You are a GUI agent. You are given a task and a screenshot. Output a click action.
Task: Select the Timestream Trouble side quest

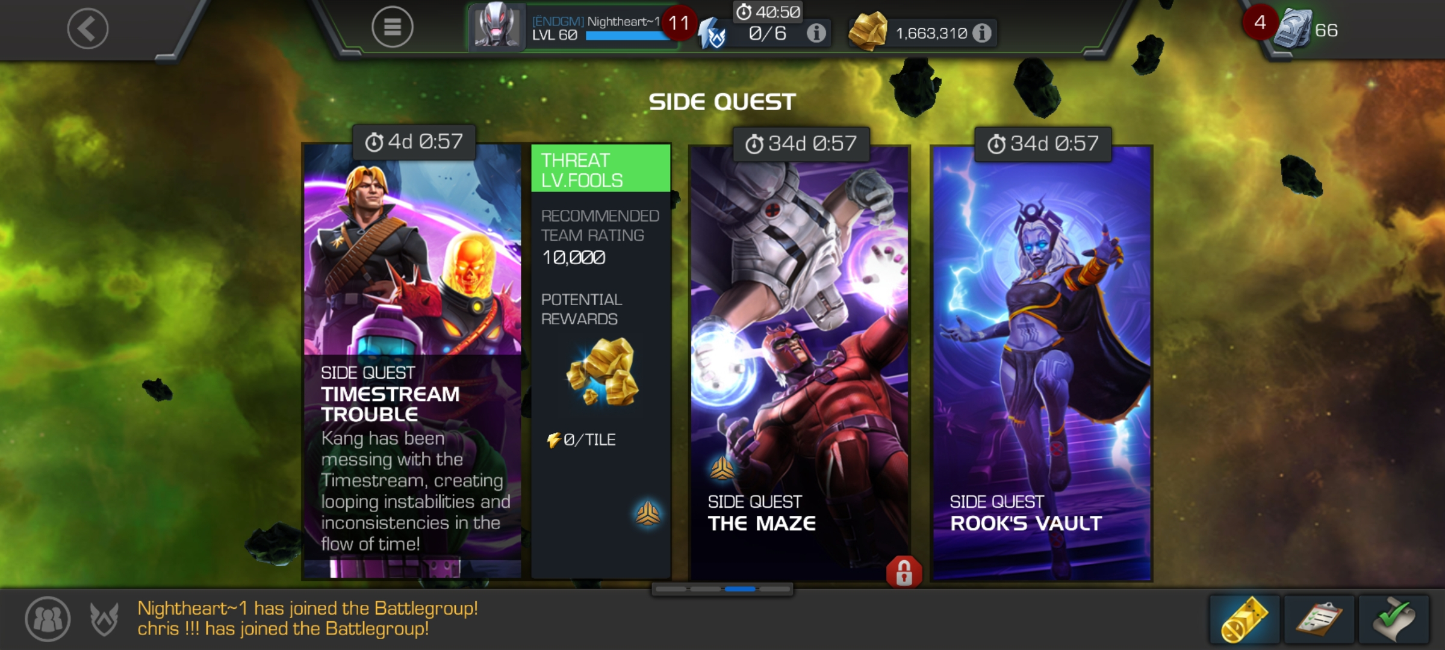click(412, 361)
